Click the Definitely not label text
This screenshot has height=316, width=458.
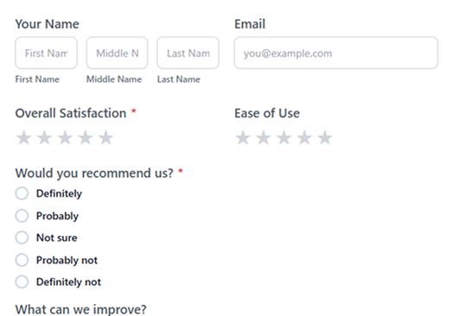click(68, 281)
